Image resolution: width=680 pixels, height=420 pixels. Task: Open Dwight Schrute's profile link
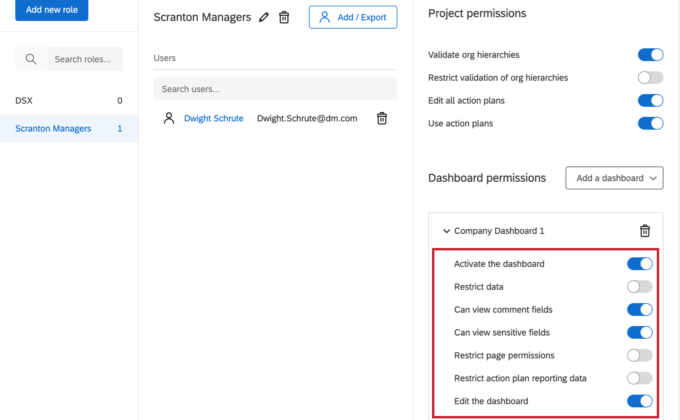214,118
